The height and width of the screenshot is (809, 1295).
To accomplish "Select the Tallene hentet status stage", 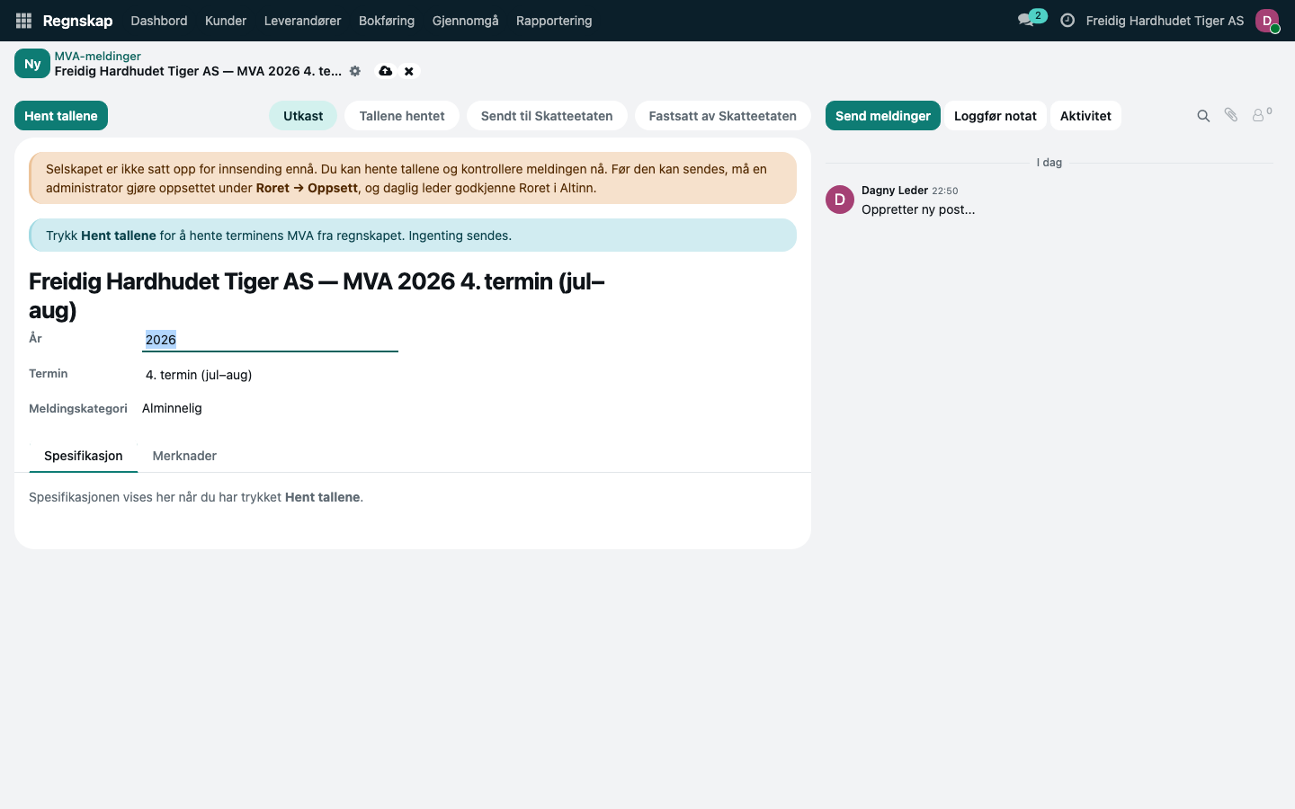I will 402,116.
